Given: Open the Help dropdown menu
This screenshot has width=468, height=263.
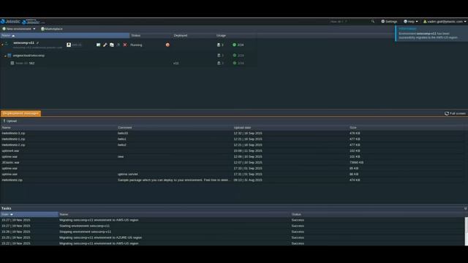Looking at the screenshot, I should point(411,21).
